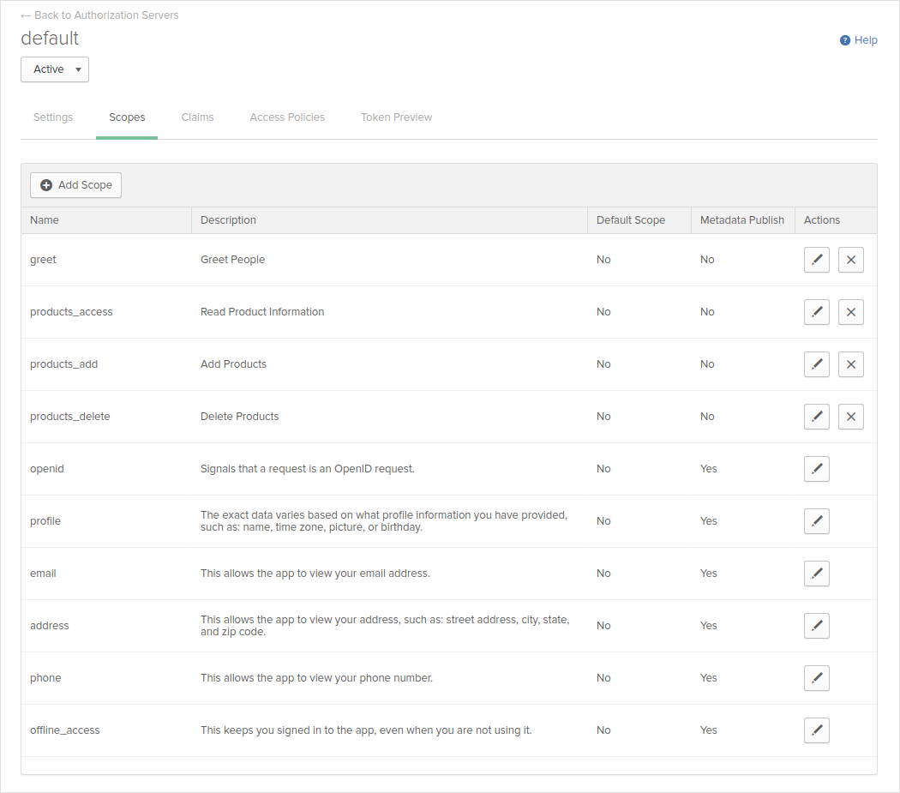The height and width of the screenshot is (793, 900).
Task: Delete the products_delete scope
Action: pos(850,417)
